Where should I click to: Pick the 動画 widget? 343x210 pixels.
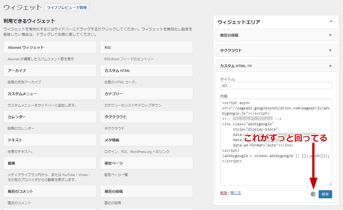click(x=50, y=163)
